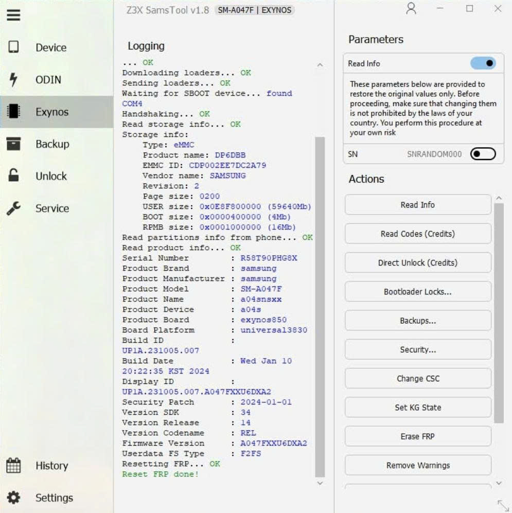Click the logging panel scroll-up arrow
512x513 pixels.
[x=320, y=65]
